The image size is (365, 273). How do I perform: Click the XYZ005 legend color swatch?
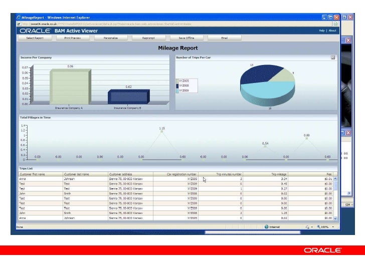177,81
